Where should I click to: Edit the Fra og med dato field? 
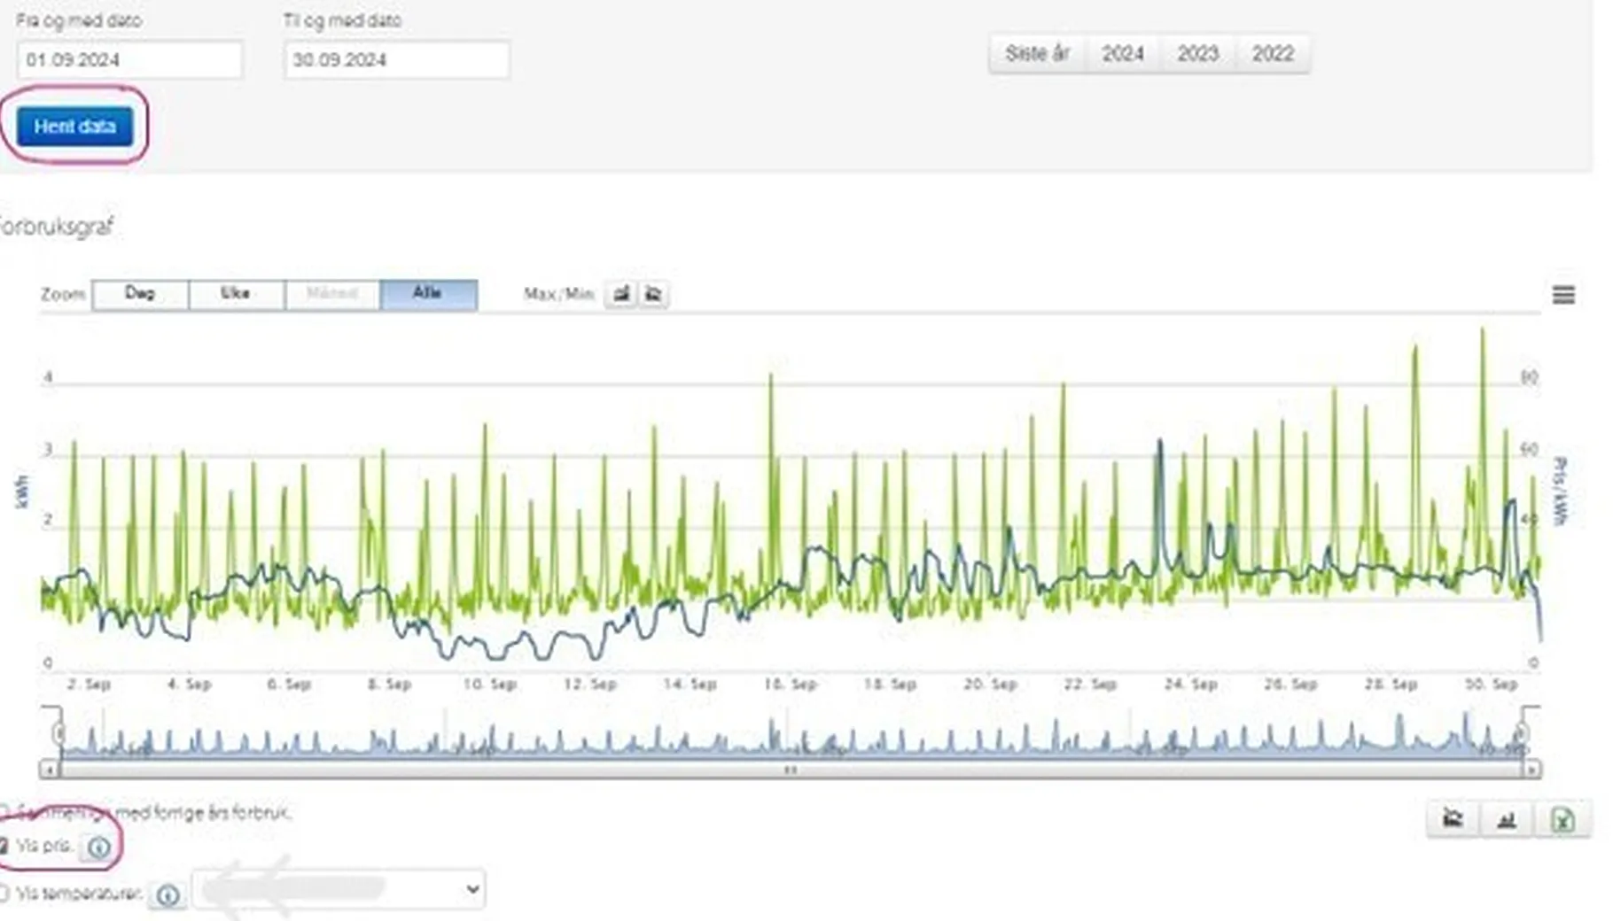(129, 60)
